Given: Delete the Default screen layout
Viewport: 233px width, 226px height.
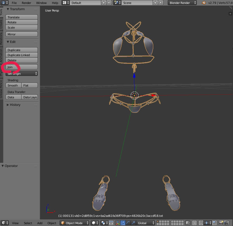Looking at the screenshot, I should point(109,3).
